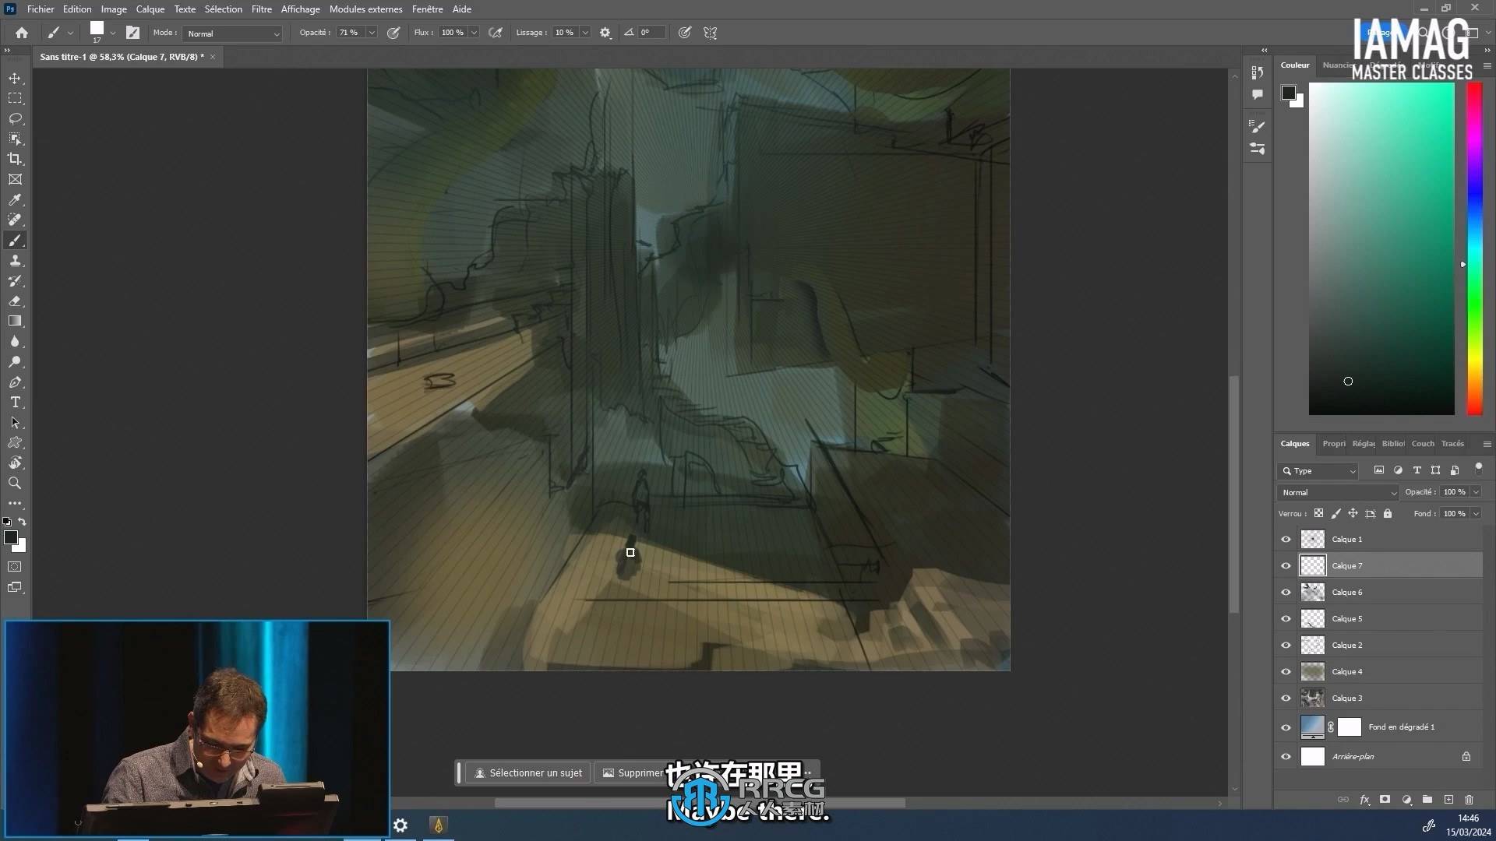Screen dimensions: 1496x841
Task: Hide the Fond en dégradé 1 layer
Action: pos(1286,728)
